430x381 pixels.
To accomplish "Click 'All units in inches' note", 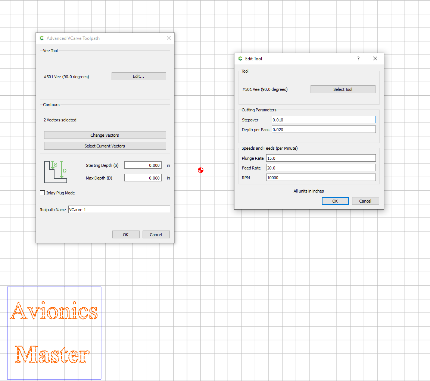I will (309, 191).
